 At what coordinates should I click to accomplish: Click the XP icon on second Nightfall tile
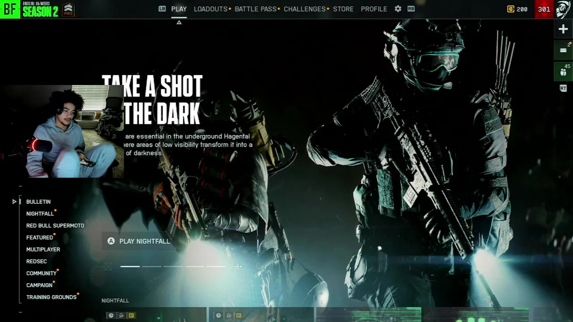229,315
